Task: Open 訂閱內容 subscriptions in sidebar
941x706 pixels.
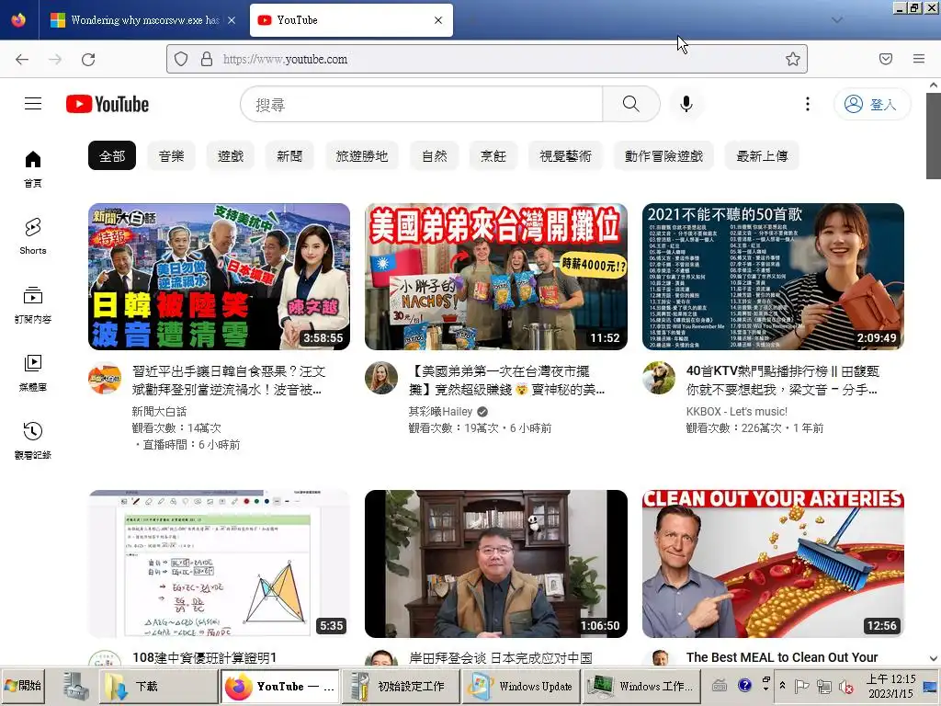Action: pos(33,305)
